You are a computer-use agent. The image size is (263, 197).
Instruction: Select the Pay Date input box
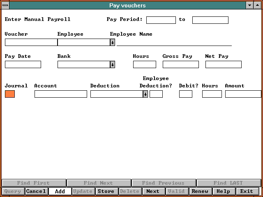(23, 64)
